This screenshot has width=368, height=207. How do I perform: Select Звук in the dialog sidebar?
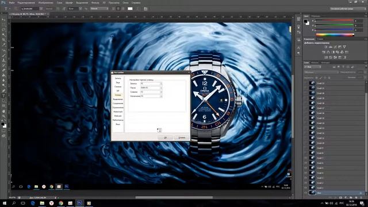(x=118, y=83)
